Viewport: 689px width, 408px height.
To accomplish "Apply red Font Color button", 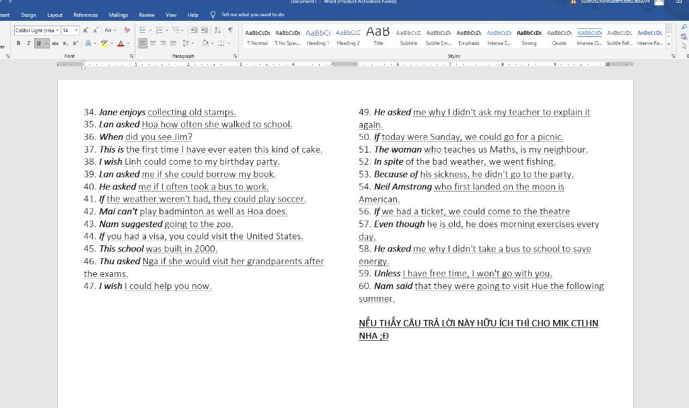I will point(120,43).
